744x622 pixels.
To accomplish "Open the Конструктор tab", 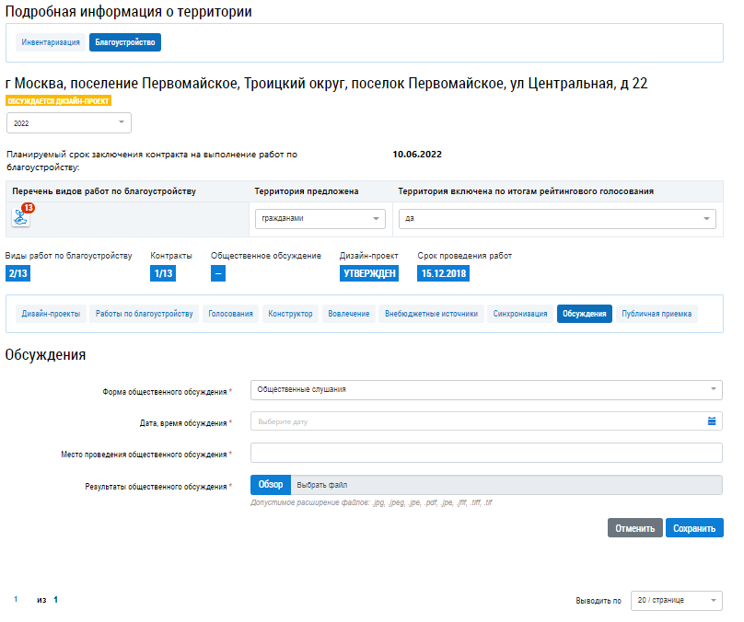I will click(290, 314).
